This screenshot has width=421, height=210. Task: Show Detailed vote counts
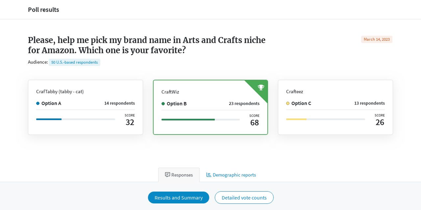(x=244, y=198)
